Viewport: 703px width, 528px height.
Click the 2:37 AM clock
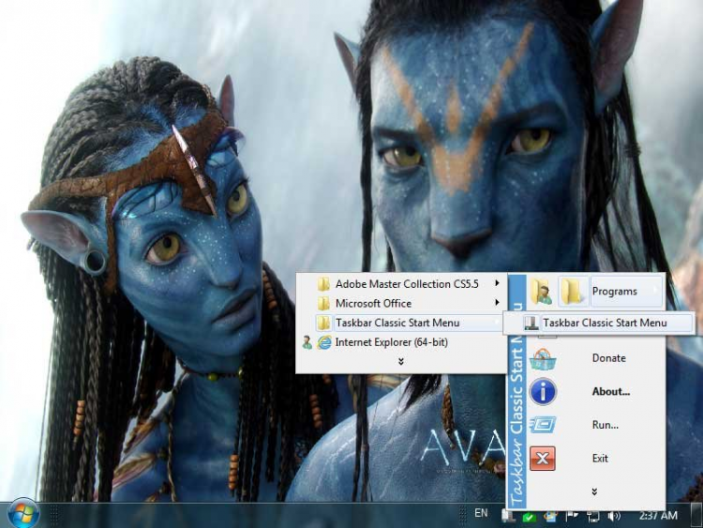[658, 516]
